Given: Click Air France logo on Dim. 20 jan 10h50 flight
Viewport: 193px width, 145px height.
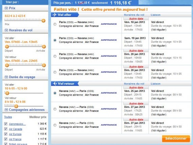Looking at the screenshot, I should 109,56.
